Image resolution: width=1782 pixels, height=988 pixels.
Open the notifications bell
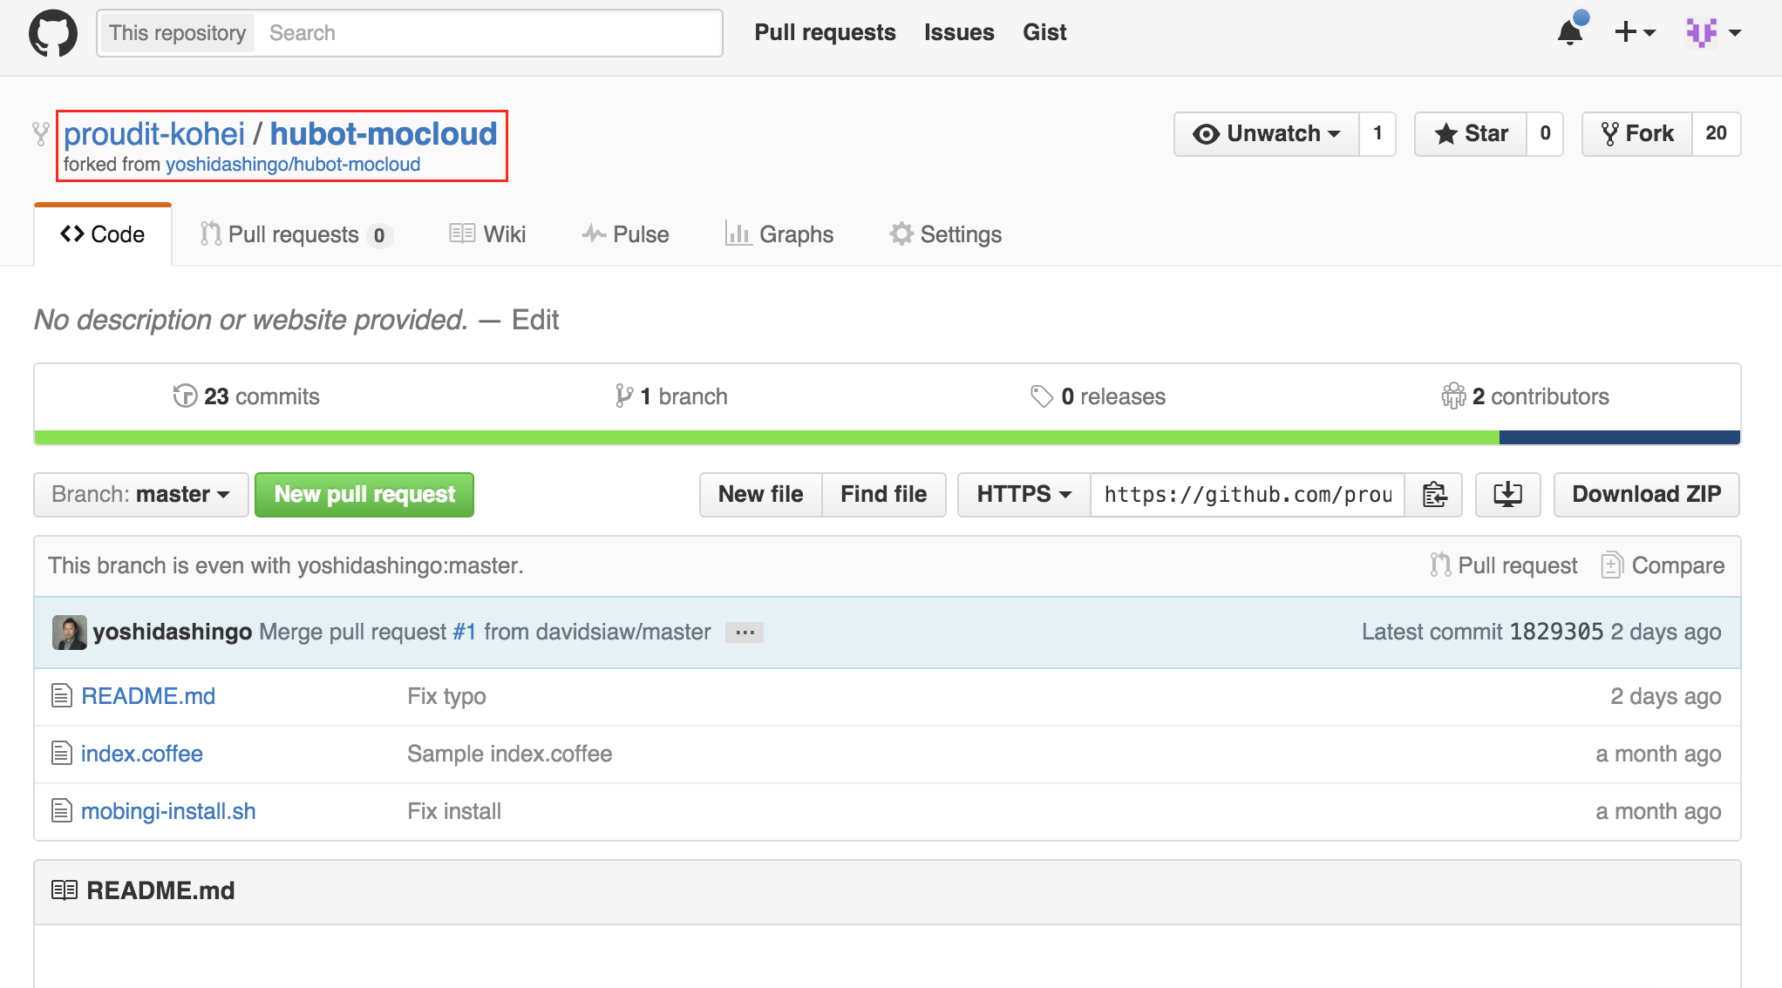point(1569,31)
